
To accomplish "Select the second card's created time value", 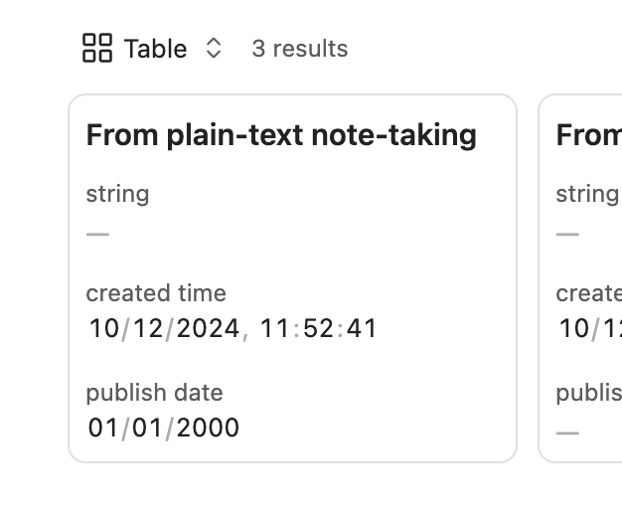I will pos(589,328).
